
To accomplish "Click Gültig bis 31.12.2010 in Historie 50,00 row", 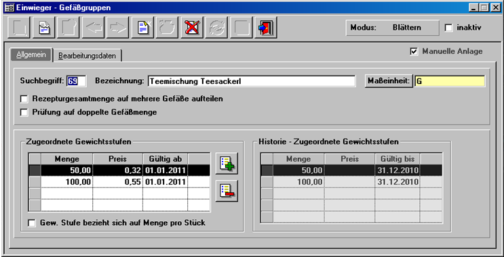I will pyautogui.click(x=398, y=170).
